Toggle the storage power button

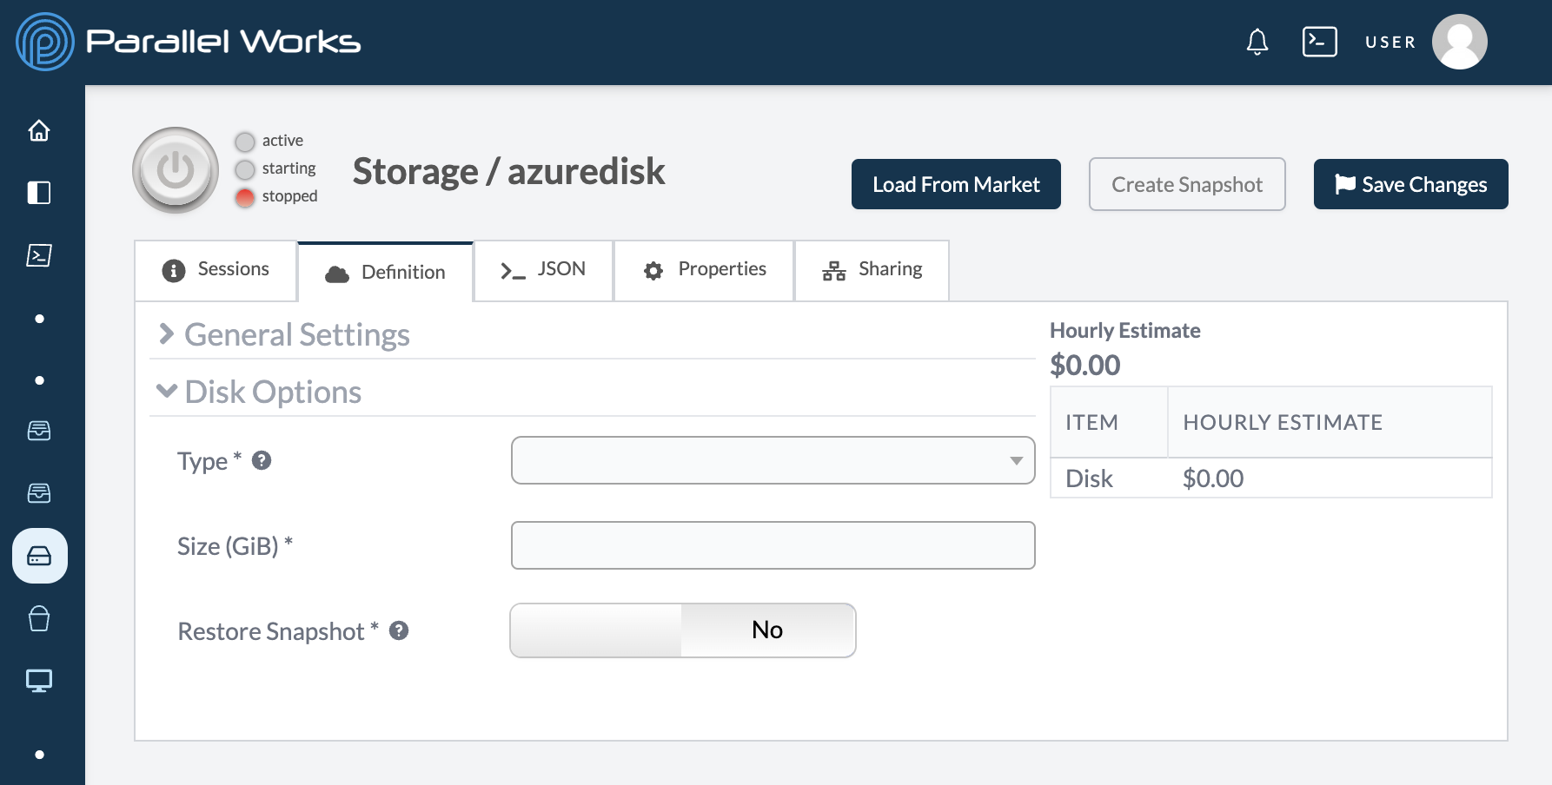176,170
